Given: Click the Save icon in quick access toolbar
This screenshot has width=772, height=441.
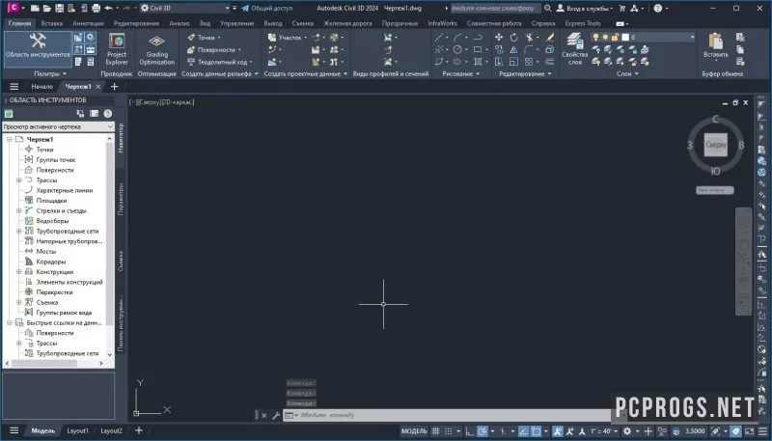Looking at the screenshot, I should 59,8.
